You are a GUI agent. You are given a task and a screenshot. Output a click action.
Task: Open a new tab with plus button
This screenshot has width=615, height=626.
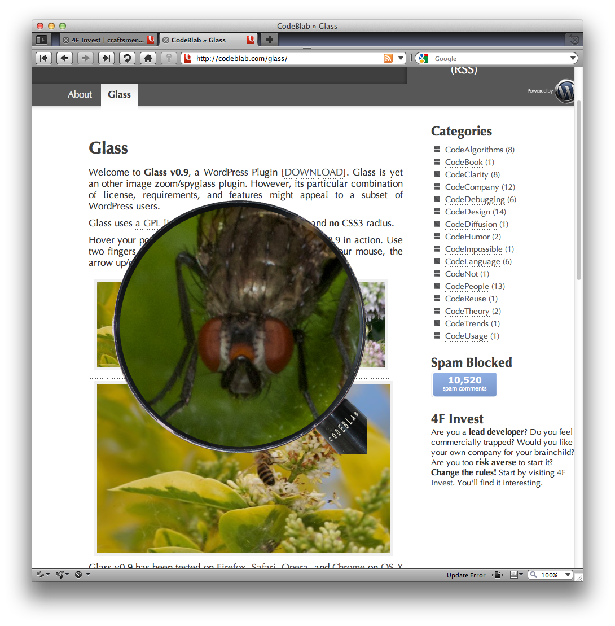tap(269, 40)
